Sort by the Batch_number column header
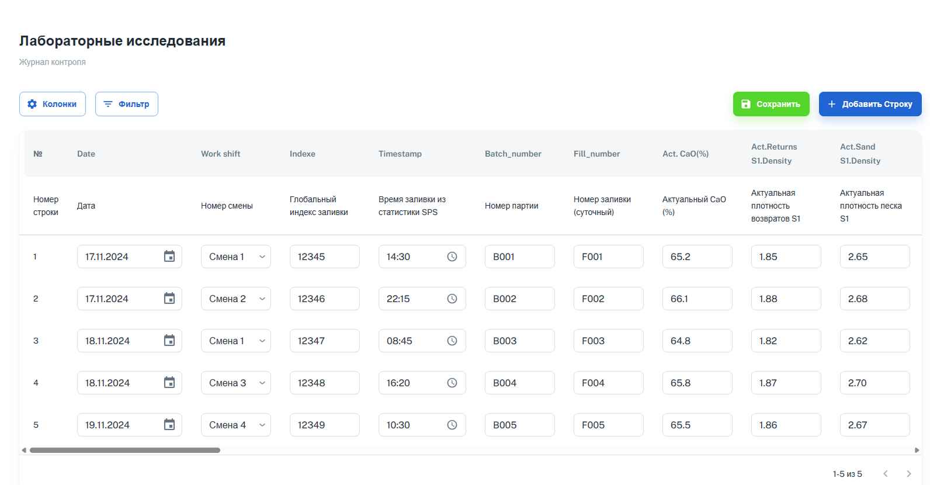Image resolution: width=944 pixels, height=485 pixels. click(x=513, y=154)
